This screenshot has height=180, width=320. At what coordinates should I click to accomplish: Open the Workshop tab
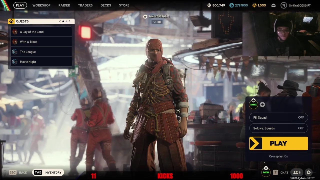tap(41, 5)
